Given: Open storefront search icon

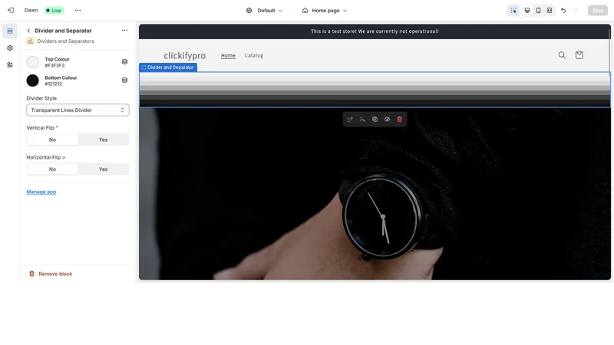Looking at the screenshot, I should 562,55.
